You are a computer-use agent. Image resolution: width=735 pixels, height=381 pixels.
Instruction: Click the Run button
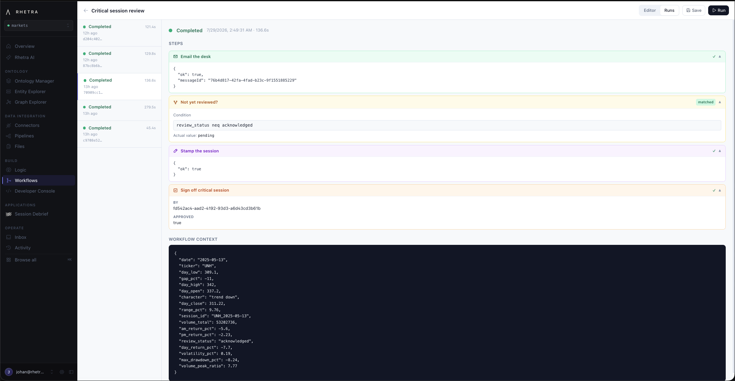[x=718, y=11]
